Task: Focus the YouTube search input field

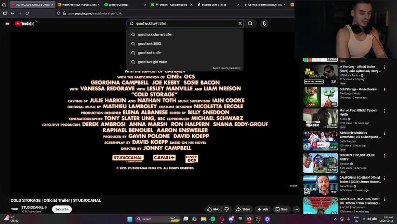Action: pyautogui.click(x=185, y=23)
